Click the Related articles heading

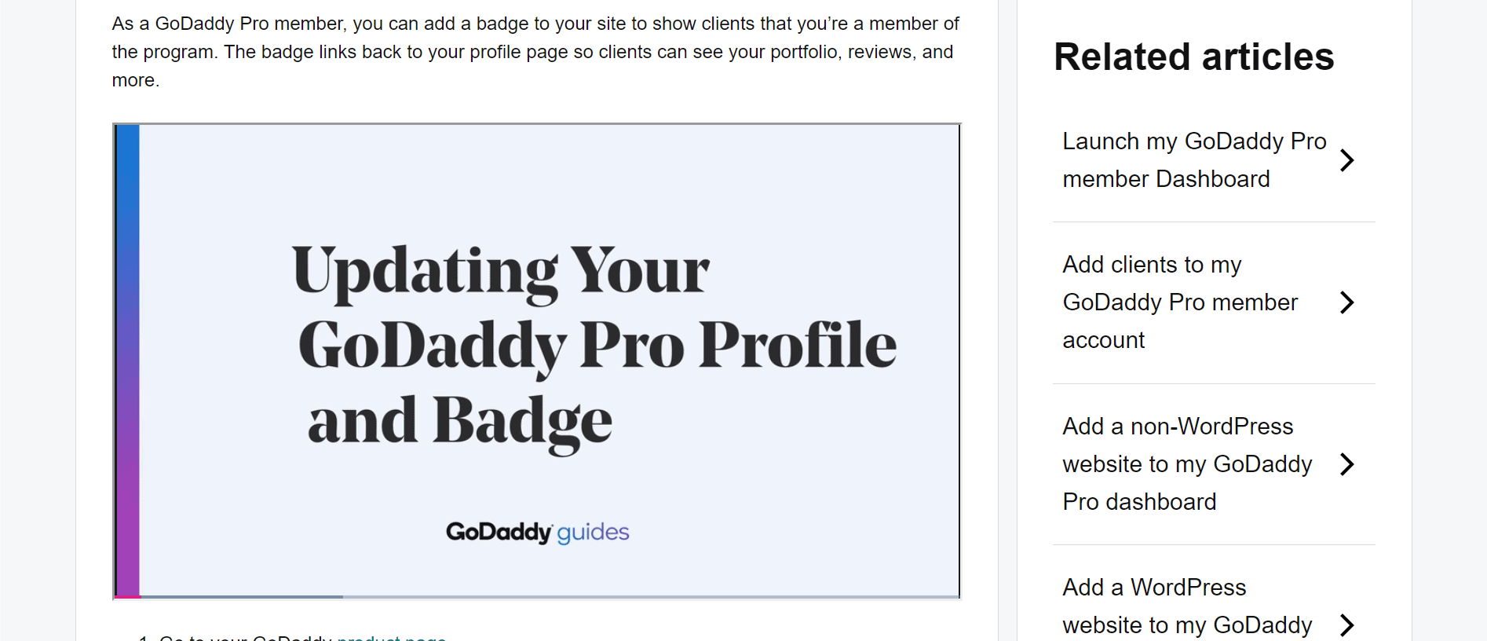point(1193,57)
